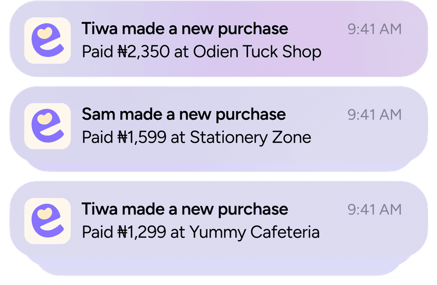The height and width of the screenshot is (285, 437).
Task: Click 'Paid ₦1,599 at Stationery Zone' text
Action: tap(196, 137)
